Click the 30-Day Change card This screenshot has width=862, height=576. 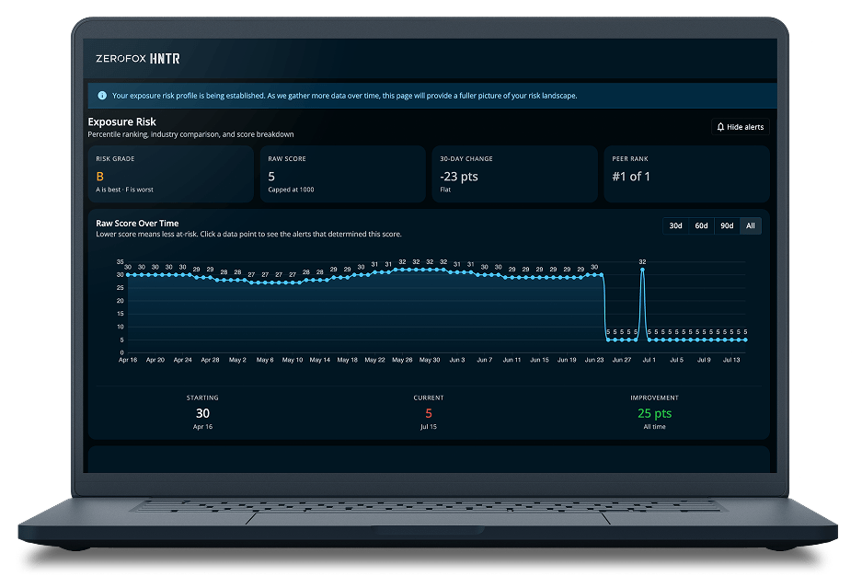(515, 174)
